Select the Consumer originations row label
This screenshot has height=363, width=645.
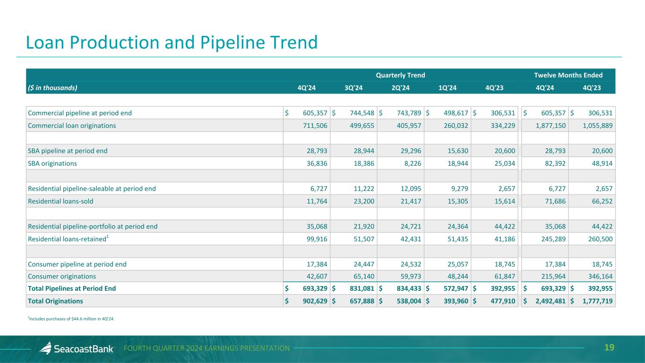[62, 276]
